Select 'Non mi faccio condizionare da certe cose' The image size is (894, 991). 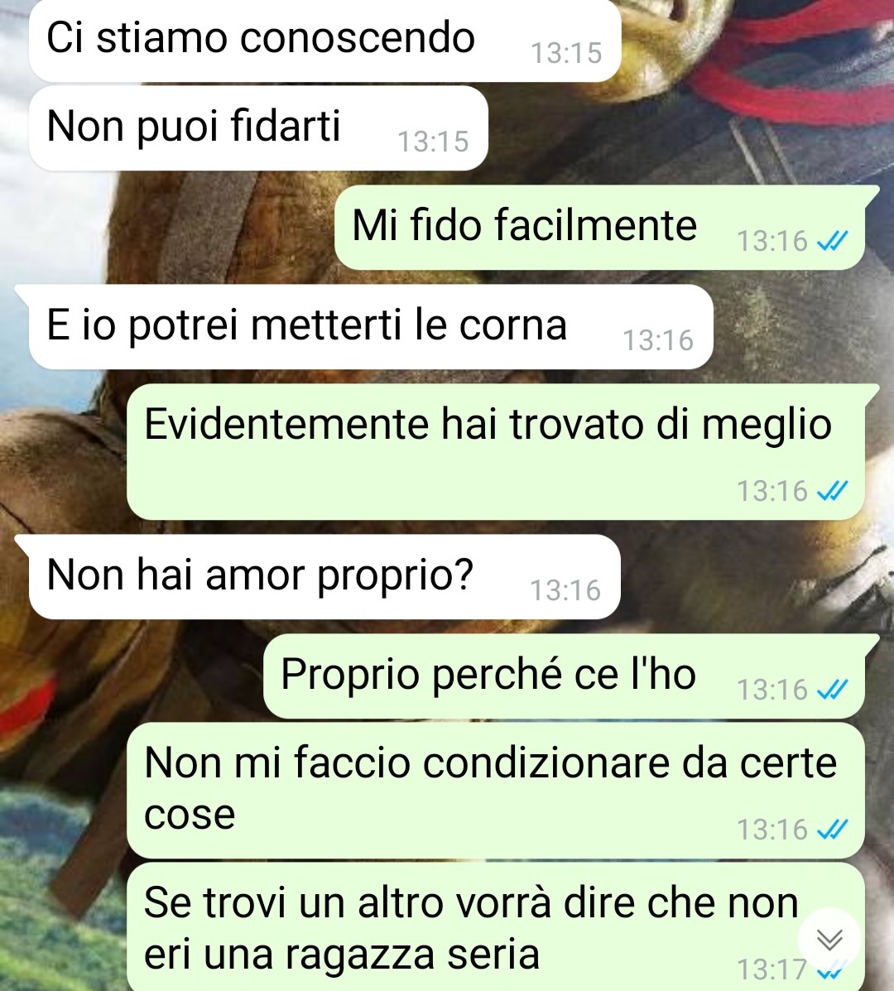tap(496, 791)
